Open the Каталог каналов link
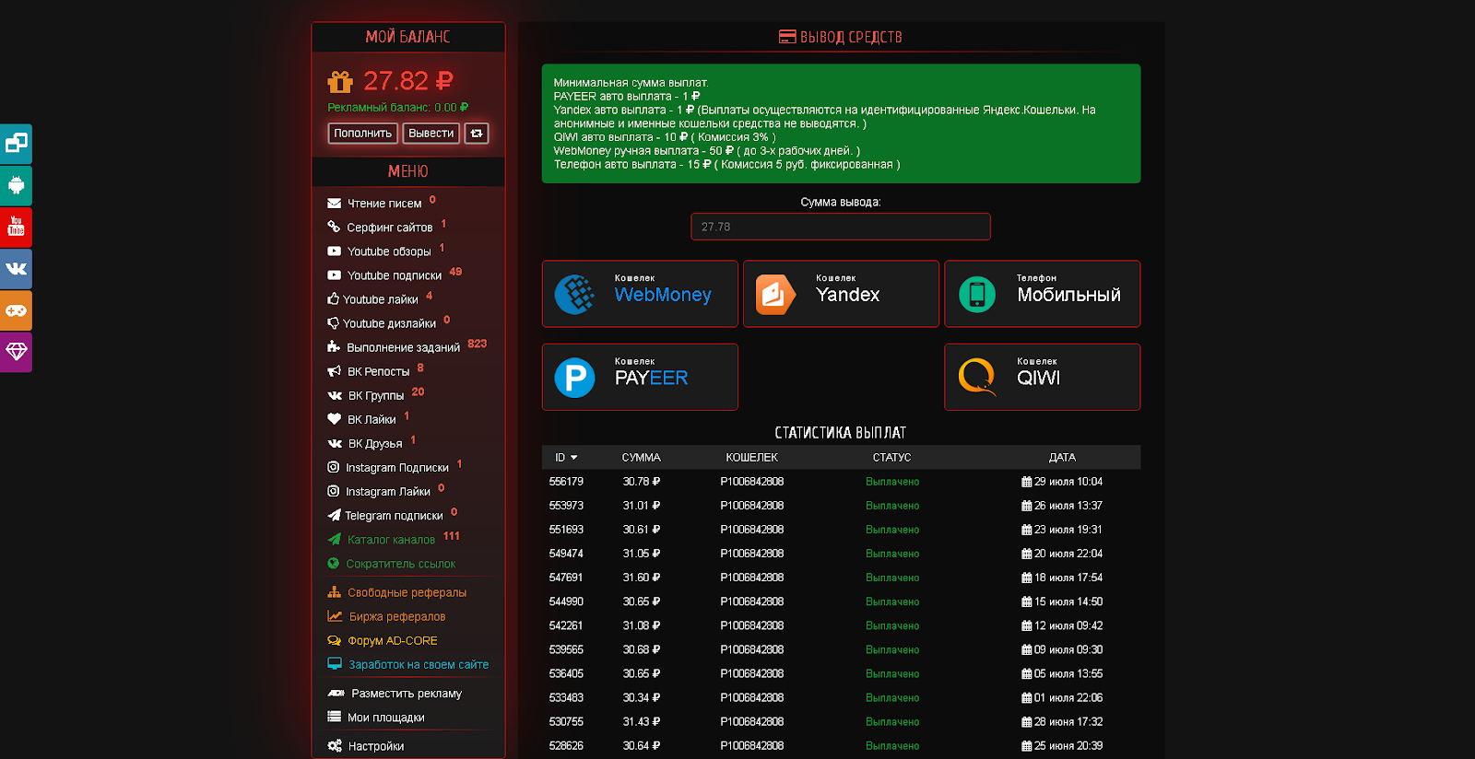 [x=391, y=540]
